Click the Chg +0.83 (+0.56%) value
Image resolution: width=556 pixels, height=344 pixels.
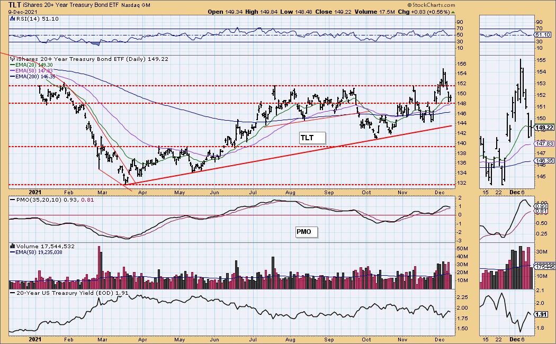pyautogui.click(x=424, y=12)
